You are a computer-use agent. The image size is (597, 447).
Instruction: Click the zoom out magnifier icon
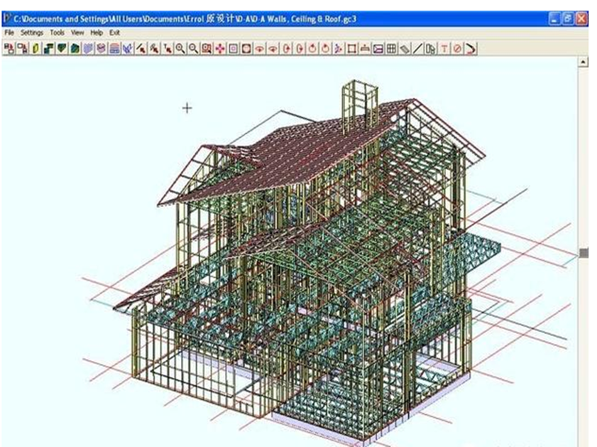click(x=193, y=48)
